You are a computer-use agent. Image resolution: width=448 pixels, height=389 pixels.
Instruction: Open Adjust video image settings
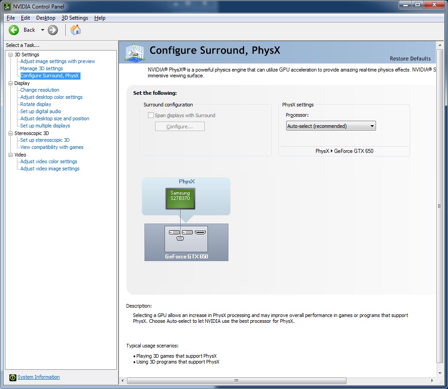click(x=50, y=169)
